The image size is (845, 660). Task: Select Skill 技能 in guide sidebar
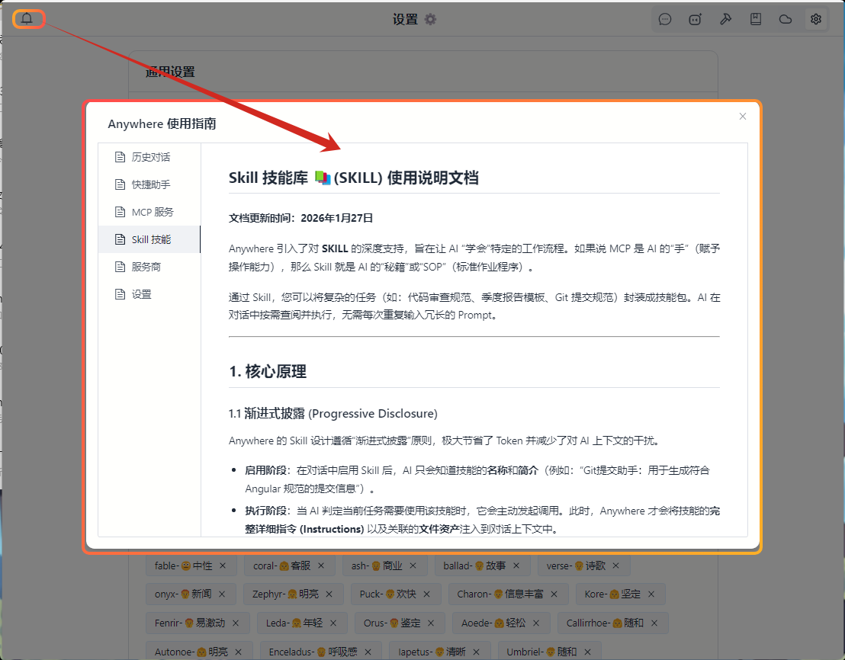(x=149, y=239)
